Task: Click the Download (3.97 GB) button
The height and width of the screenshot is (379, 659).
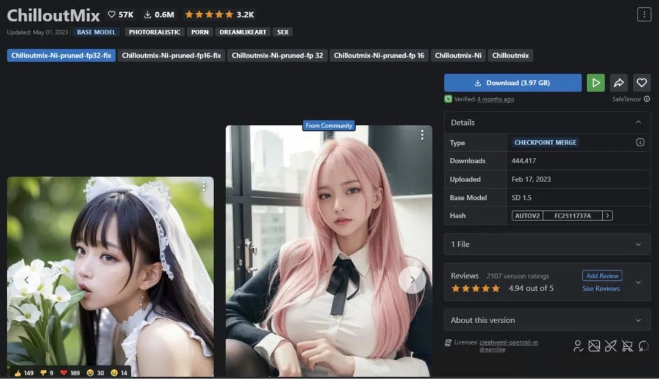Action: [x=513, y=83]
